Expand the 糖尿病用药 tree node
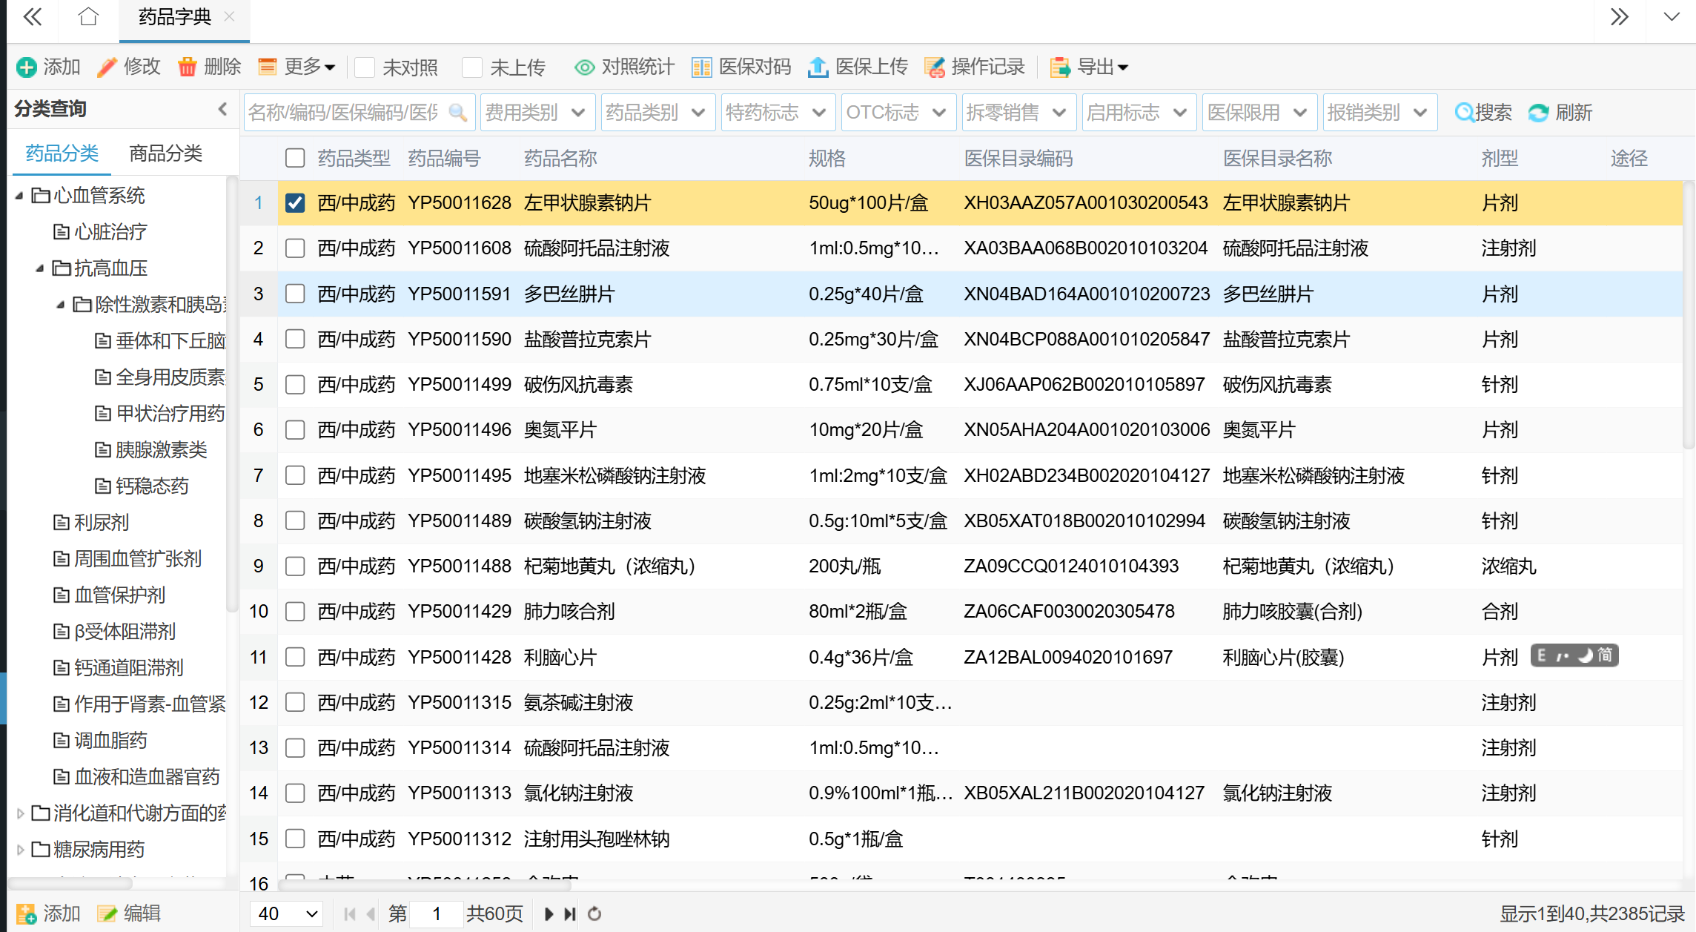This screenshot has height=932, width=1696. [x=20, y=850]
